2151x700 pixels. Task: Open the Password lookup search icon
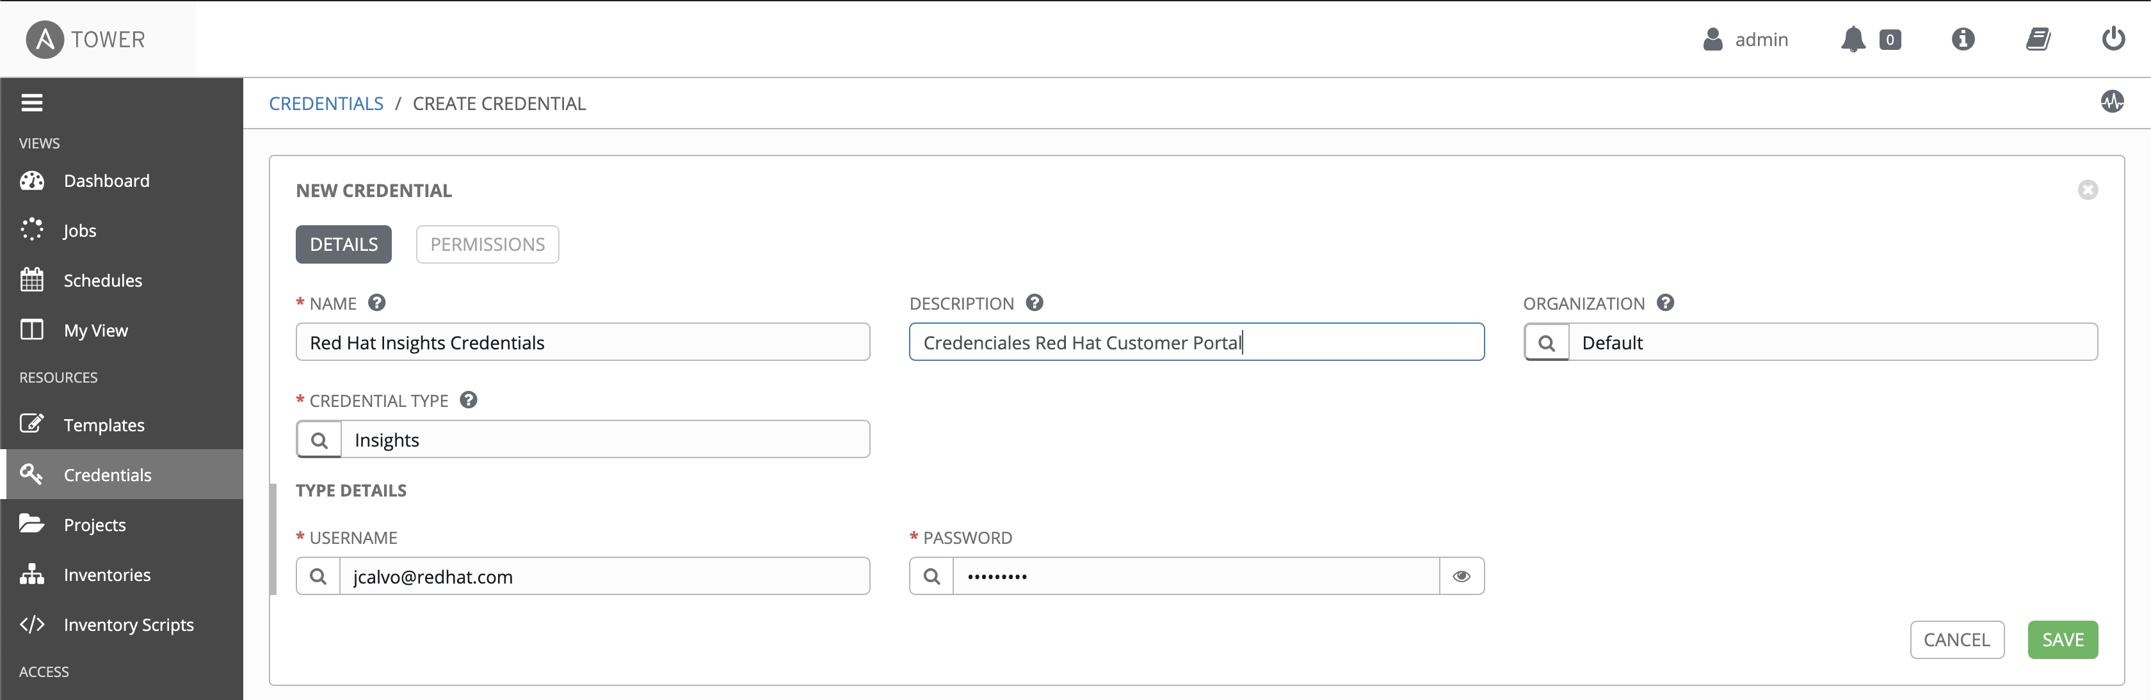tap(932, 577)
